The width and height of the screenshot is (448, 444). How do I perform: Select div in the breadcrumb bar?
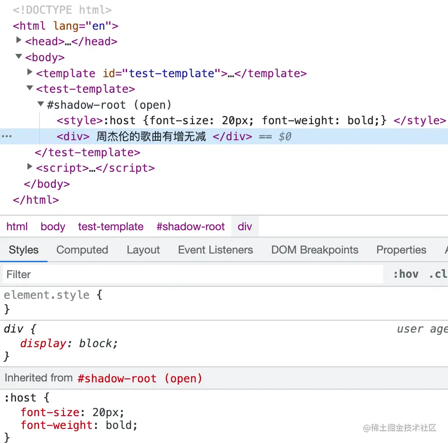[245, 227]
